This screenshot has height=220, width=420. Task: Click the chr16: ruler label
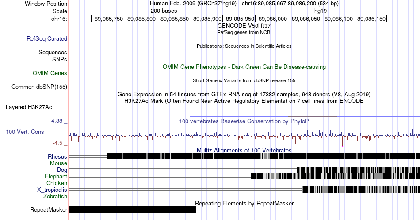[x=59, y=19]
